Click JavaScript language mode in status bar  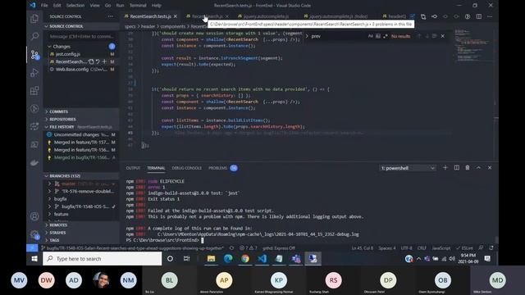[441, 247]
